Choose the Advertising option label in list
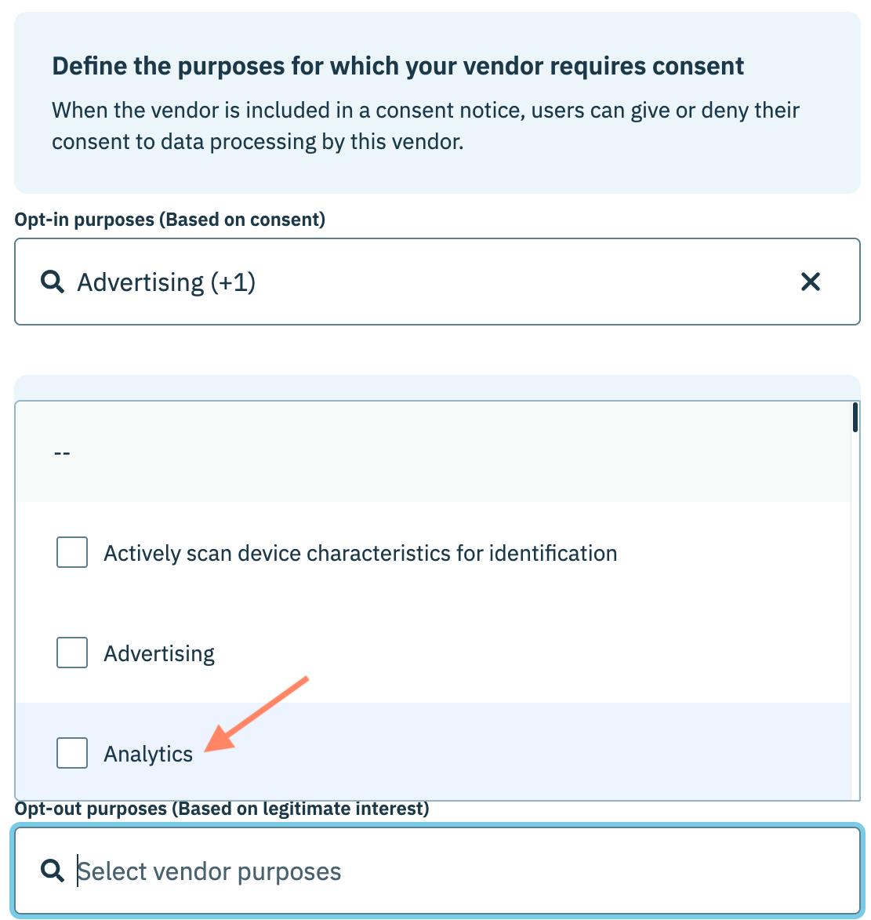 (x=159, y=653)
